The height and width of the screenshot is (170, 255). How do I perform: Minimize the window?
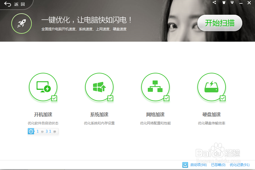[x=241, y=3]
